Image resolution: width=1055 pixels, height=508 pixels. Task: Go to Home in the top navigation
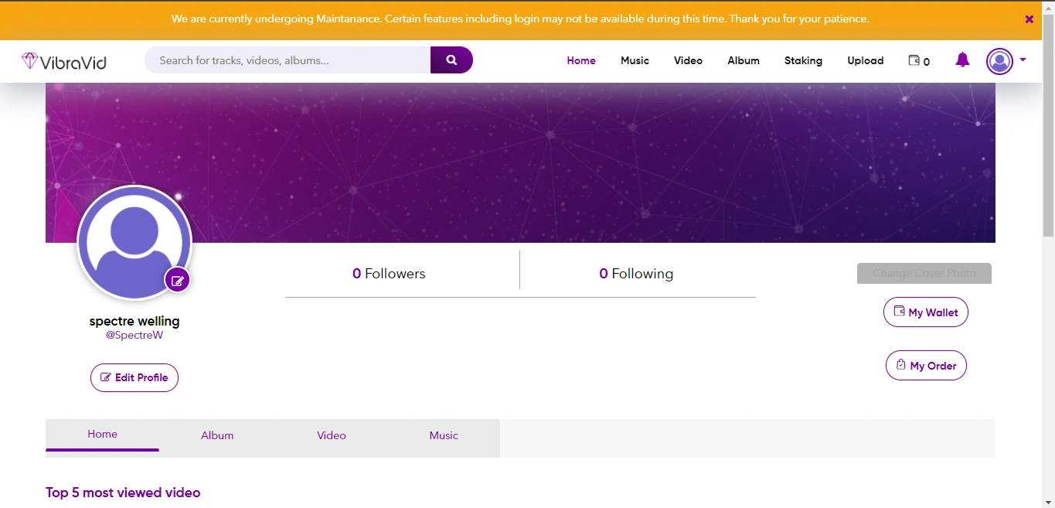(x=581, y=60)
